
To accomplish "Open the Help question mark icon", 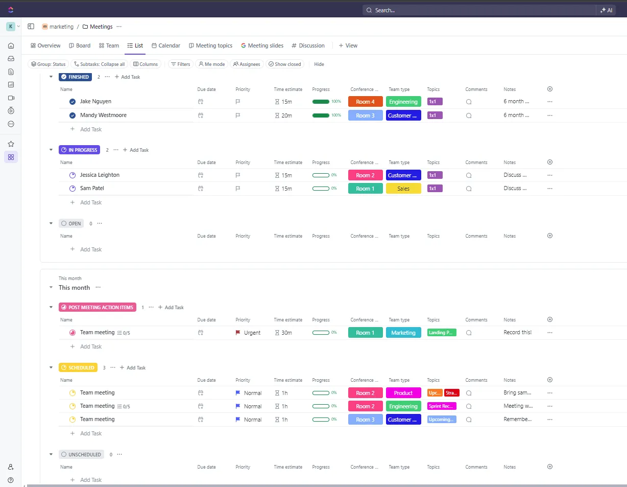I will coord(11,480).
